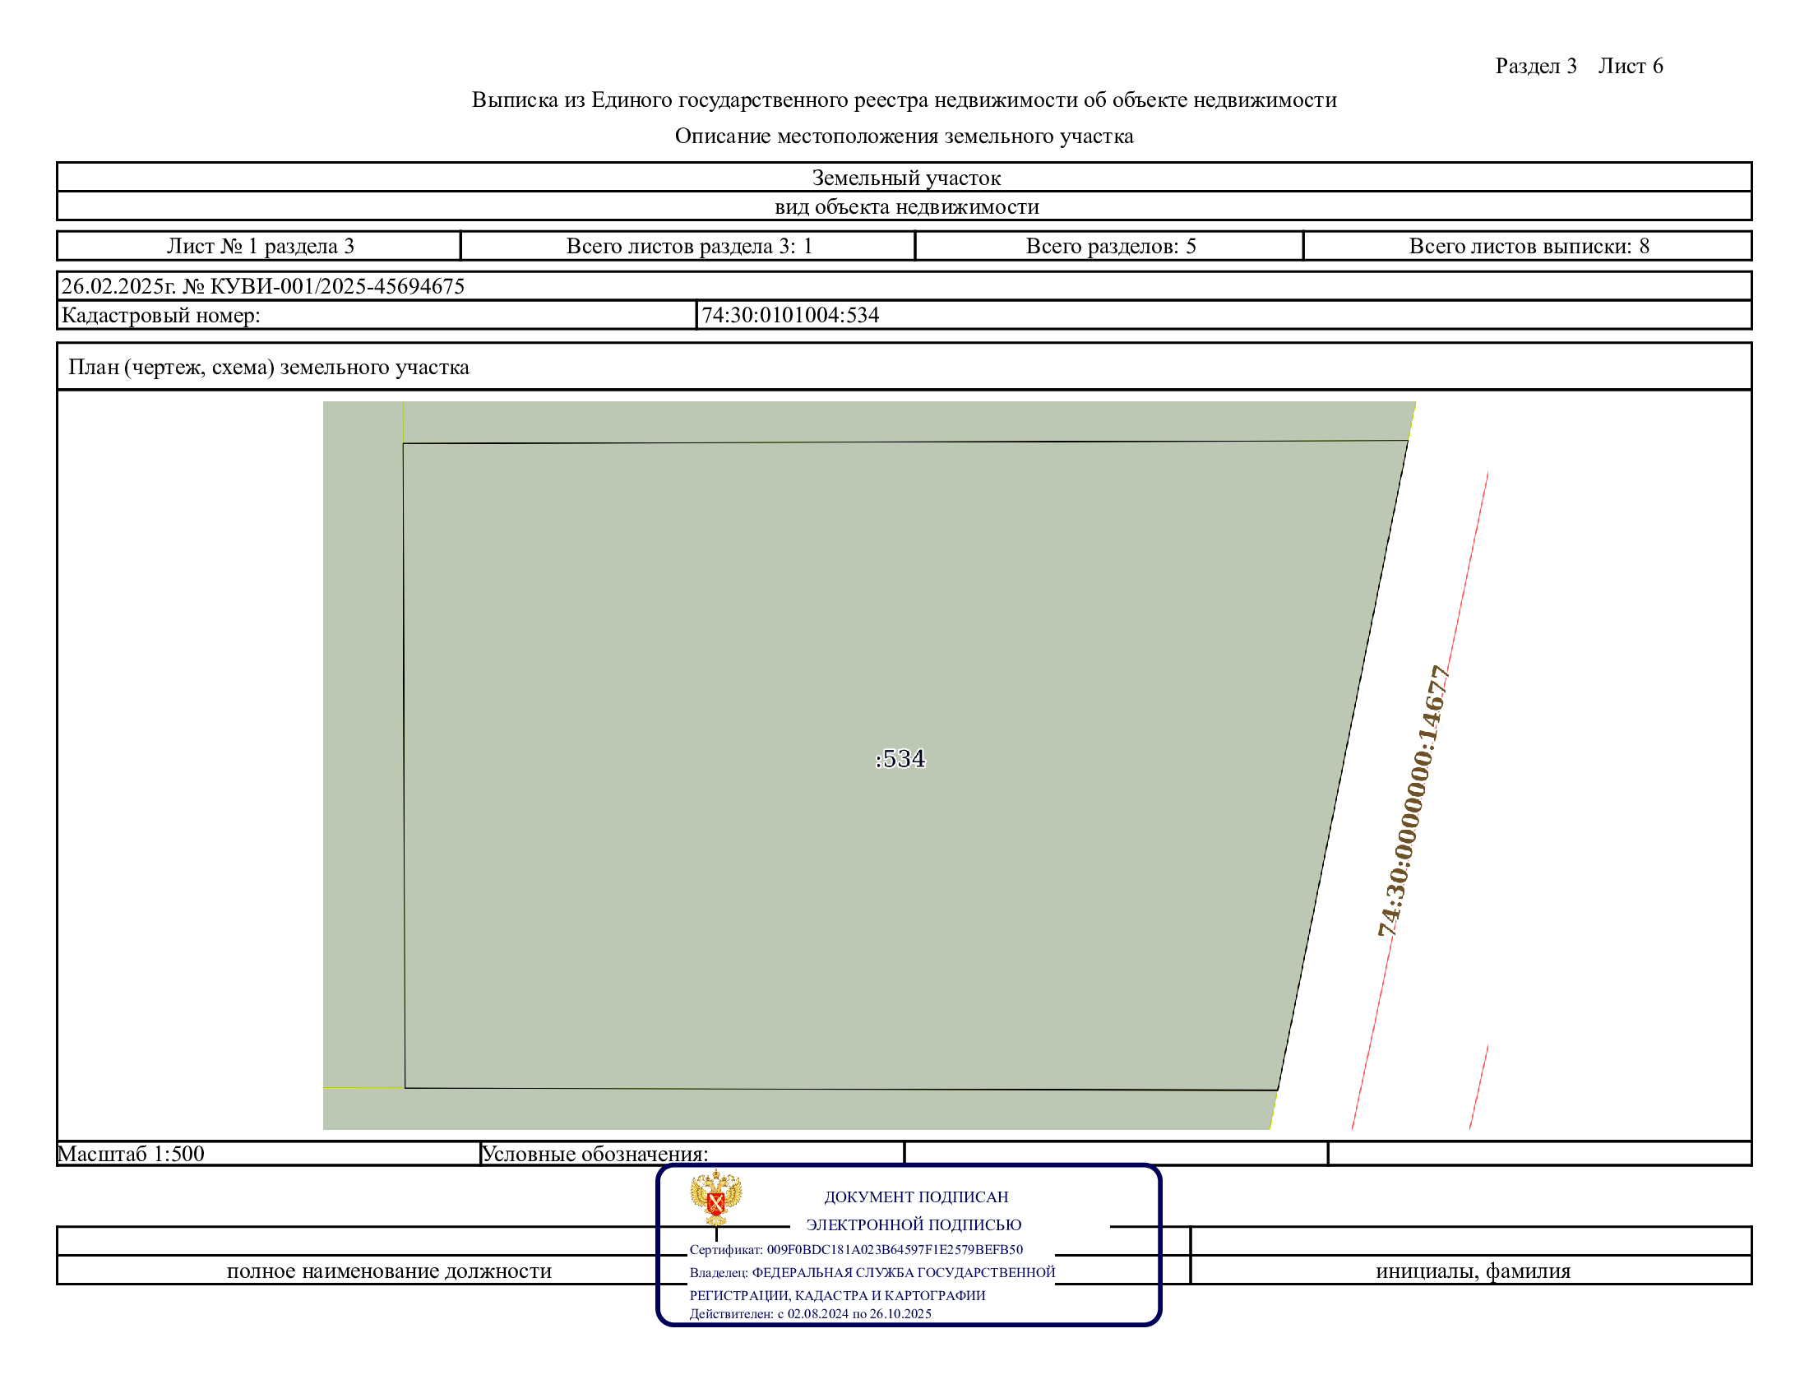Click the 'Условные обозначения' legend label
This screenshot has width=1809, height=1398.
coord(595,1154)
